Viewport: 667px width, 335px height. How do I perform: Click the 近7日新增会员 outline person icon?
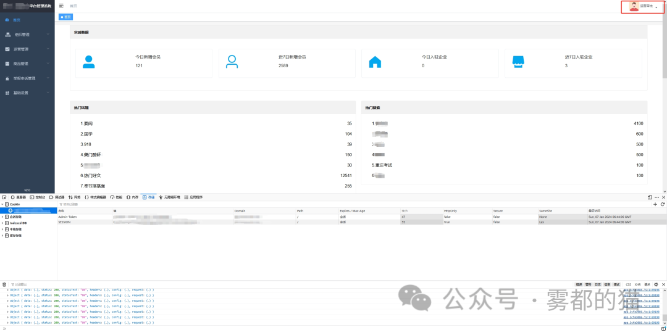[232, 62]
